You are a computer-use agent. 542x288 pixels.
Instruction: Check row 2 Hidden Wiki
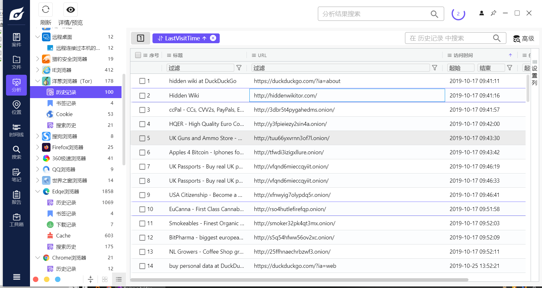[x=142, y=96]
